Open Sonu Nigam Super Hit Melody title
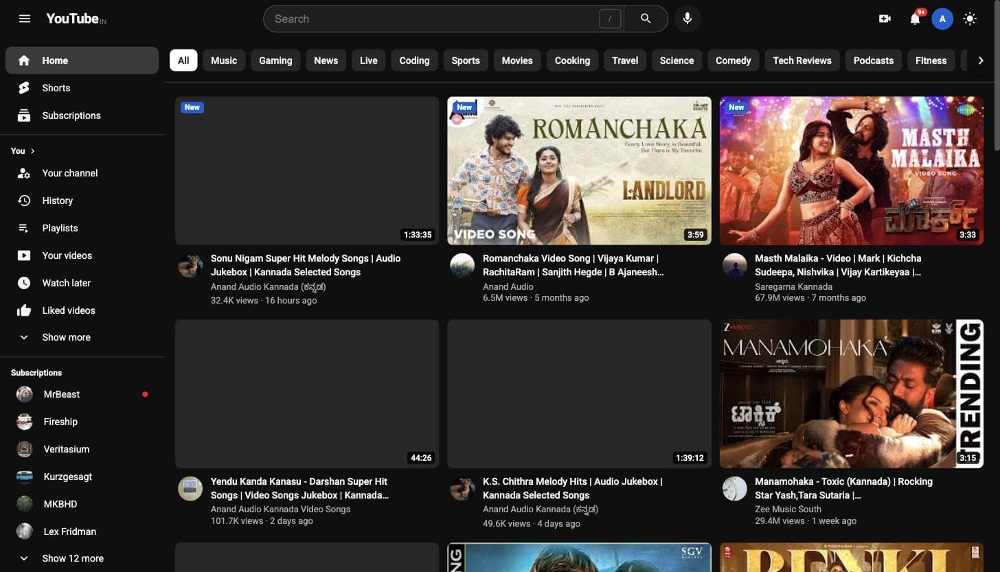 306,265
